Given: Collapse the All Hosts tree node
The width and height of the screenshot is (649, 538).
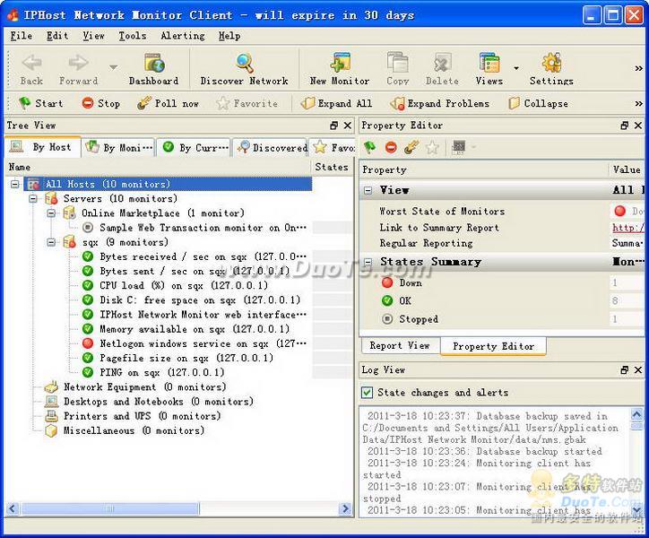Looking at the screenshot, I should coord(15,184).
